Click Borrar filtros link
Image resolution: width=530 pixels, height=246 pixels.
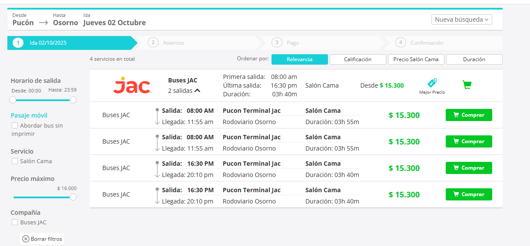pos(42,239)
